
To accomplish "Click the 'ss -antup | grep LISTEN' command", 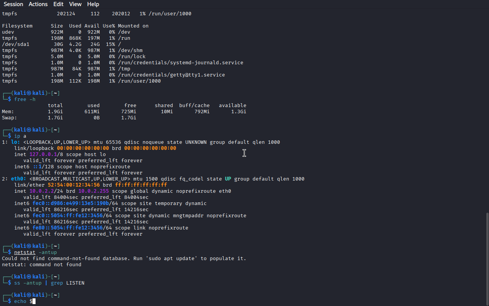I will [x=49, y=283].
